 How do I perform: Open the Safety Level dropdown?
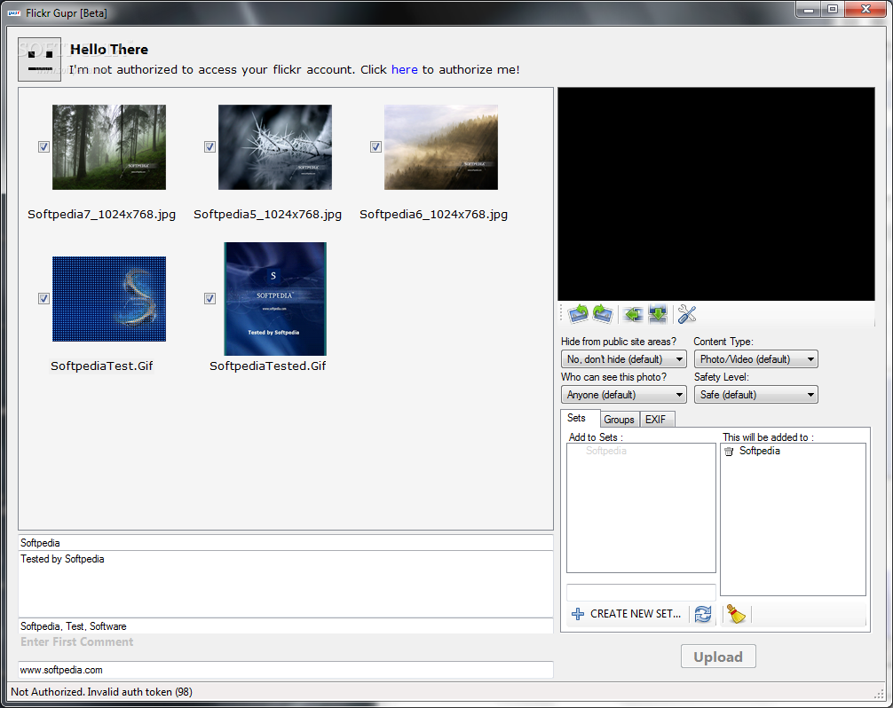[755, 395]
